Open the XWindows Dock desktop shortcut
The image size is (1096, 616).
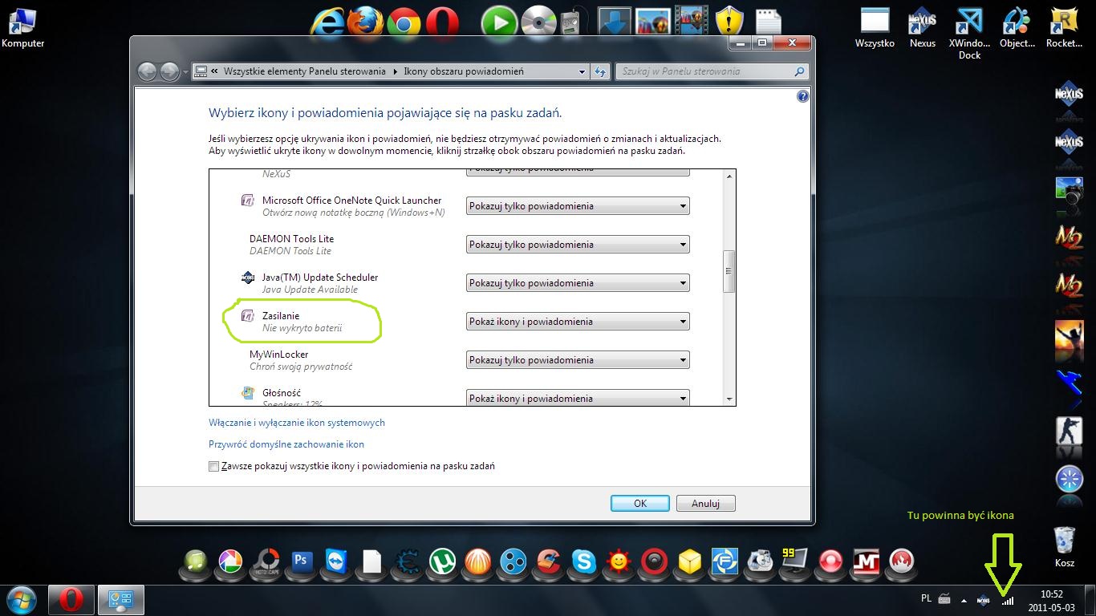tap(969, 33)
